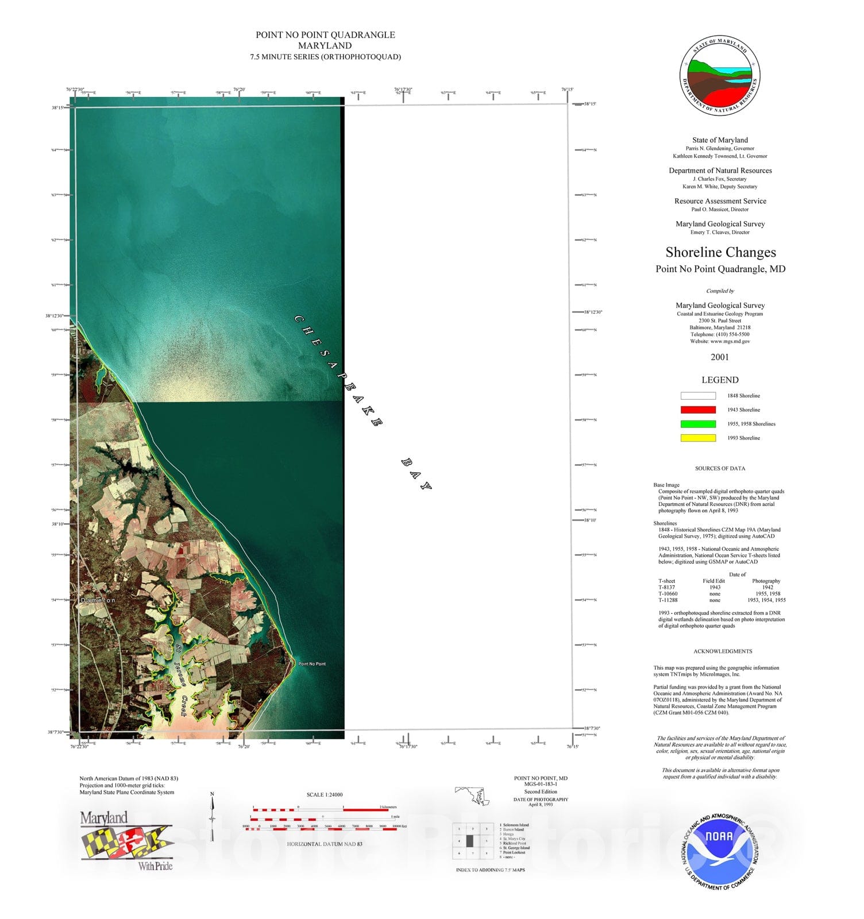This screenshot has width=864, height=919.
Task: Click the mile scale bar
Action: click(325, 818)
